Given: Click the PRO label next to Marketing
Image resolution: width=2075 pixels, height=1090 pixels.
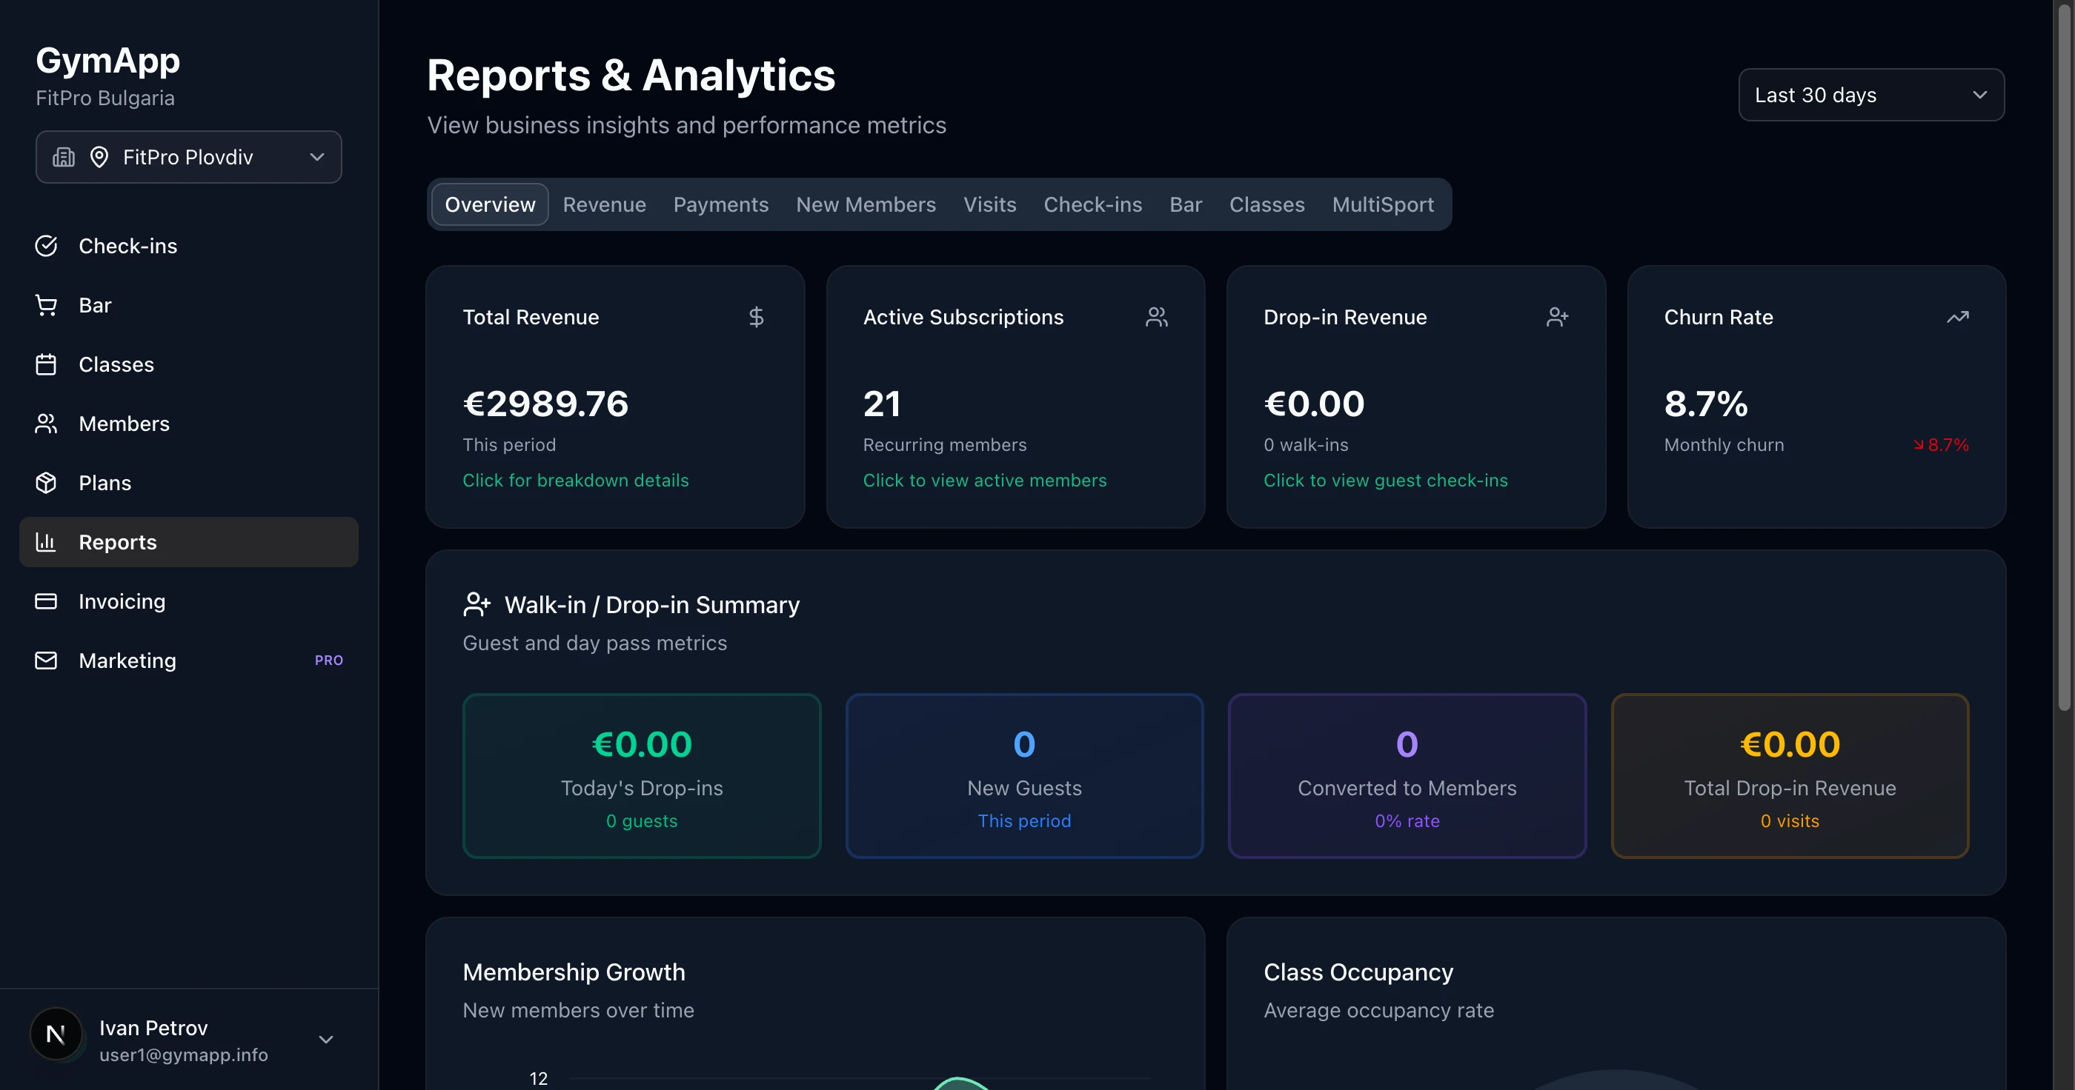Looking at the screenshot, I should [x=328, y=660].
